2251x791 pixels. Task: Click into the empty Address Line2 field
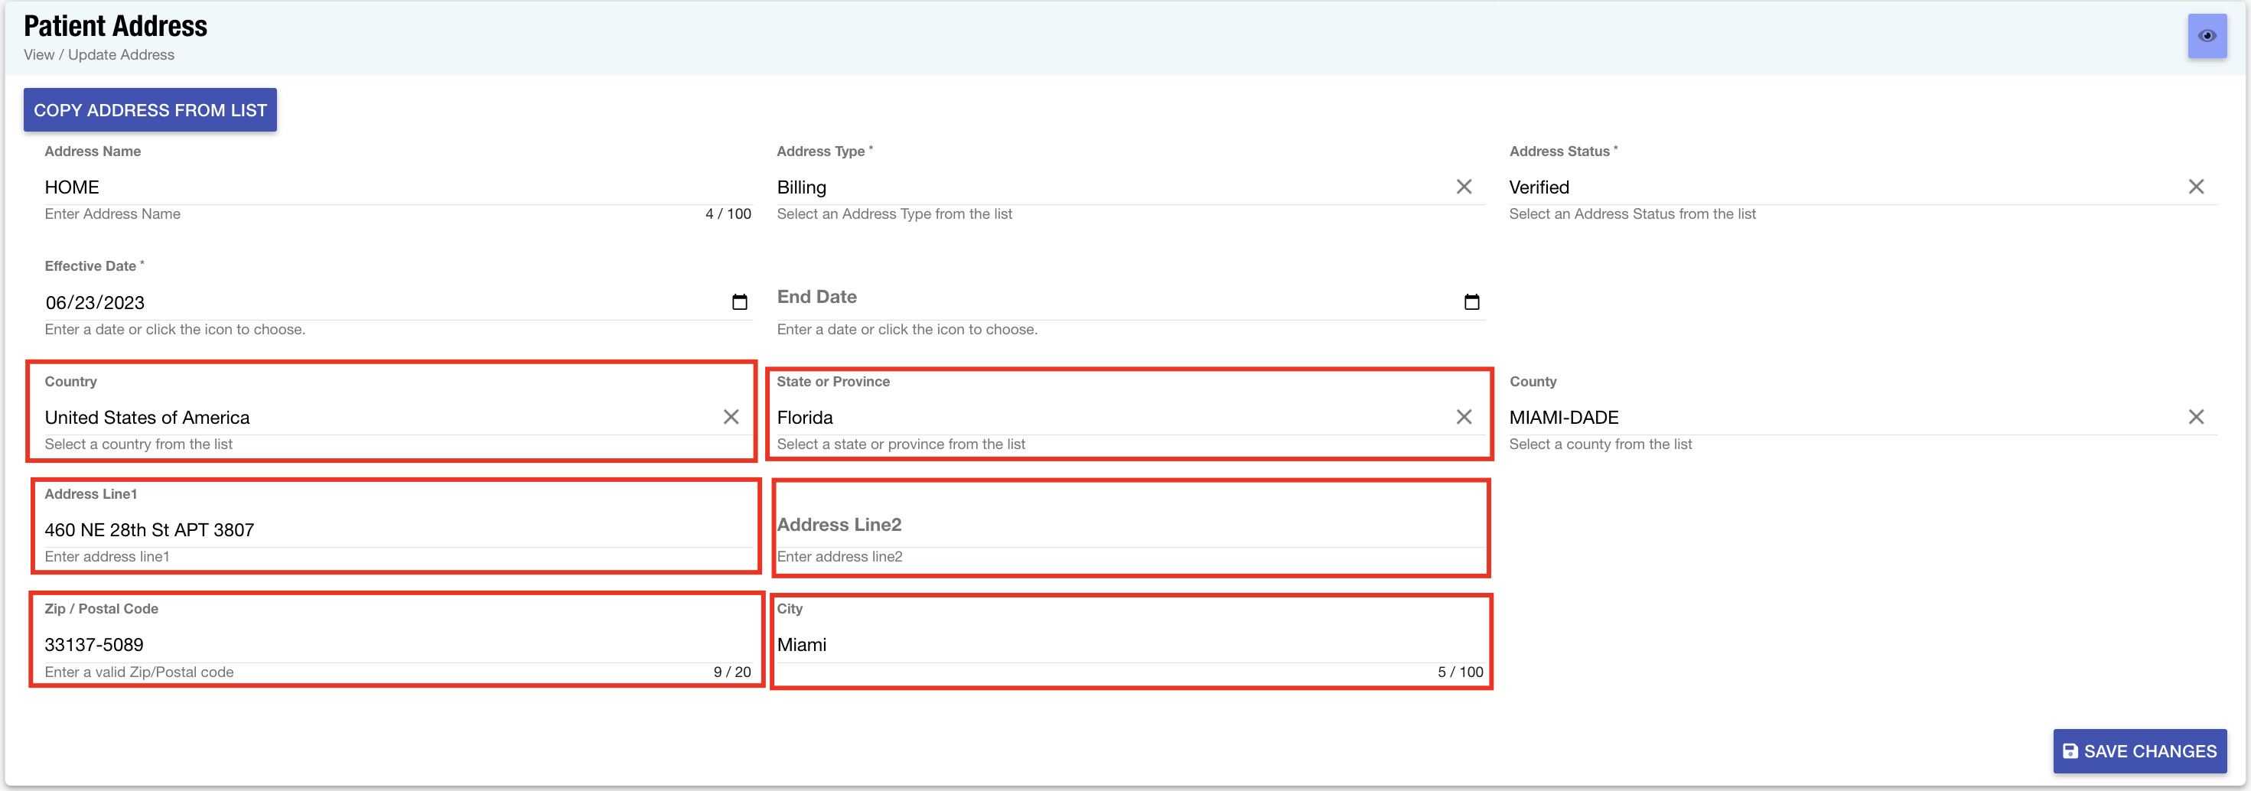click(1127, 526)
